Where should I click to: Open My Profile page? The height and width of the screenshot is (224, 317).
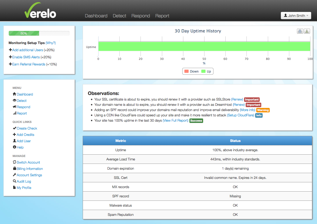click(24, 188)
